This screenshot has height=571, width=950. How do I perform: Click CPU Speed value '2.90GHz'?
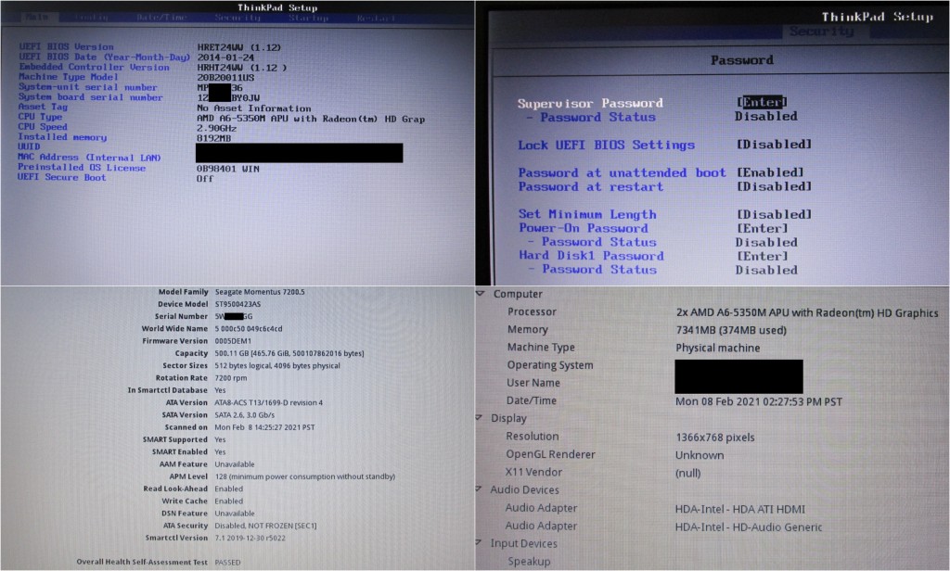click(216, 128)
